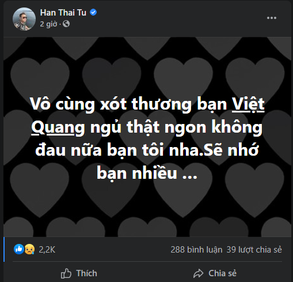
Task: Click the blue Like reaction icon
Action: 19,249
